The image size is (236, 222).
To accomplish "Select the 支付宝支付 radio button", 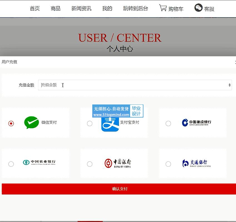I will [90, 123].
